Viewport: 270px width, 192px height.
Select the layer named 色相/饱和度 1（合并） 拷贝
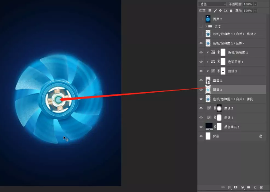(x=233, y=99)
